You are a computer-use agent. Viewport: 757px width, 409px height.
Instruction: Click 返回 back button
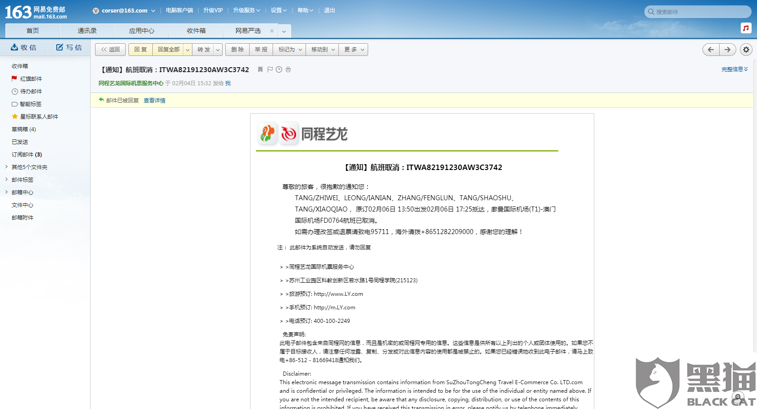coord(110,50)
